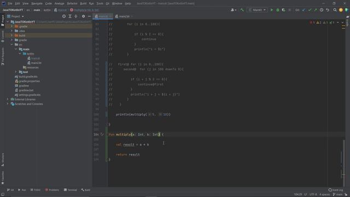Click the Search Everywhere magnifier icon
Viewport: 350px width, 197px height.
[335, 10]
